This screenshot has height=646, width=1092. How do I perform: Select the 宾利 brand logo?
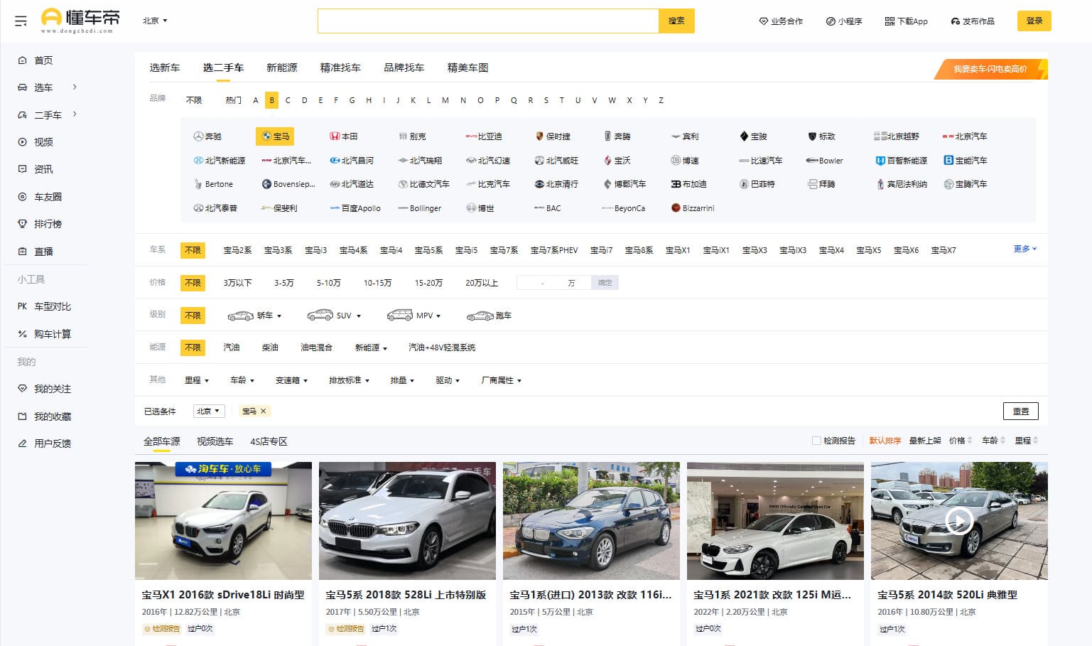676,136
